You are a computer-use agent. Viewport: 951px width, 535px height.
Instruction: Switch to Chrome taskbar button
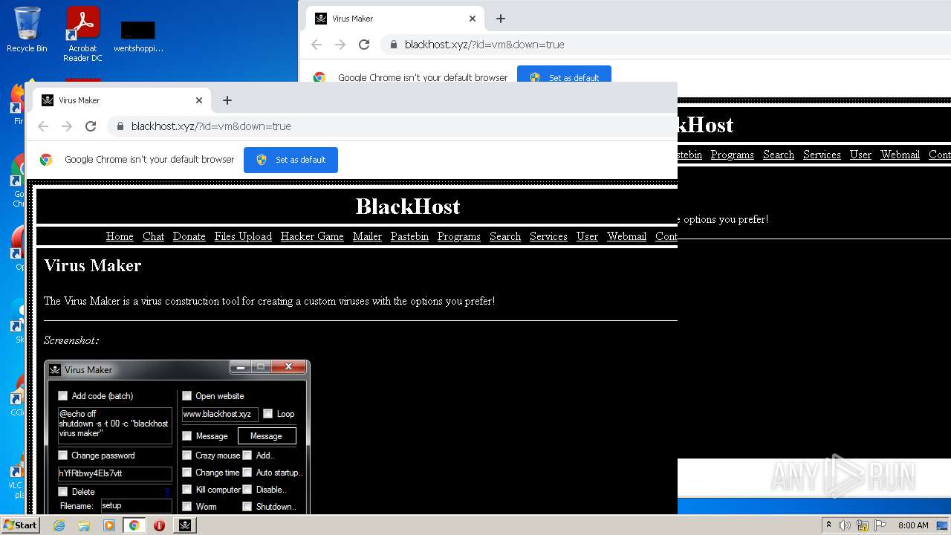(x=134, y=525)
